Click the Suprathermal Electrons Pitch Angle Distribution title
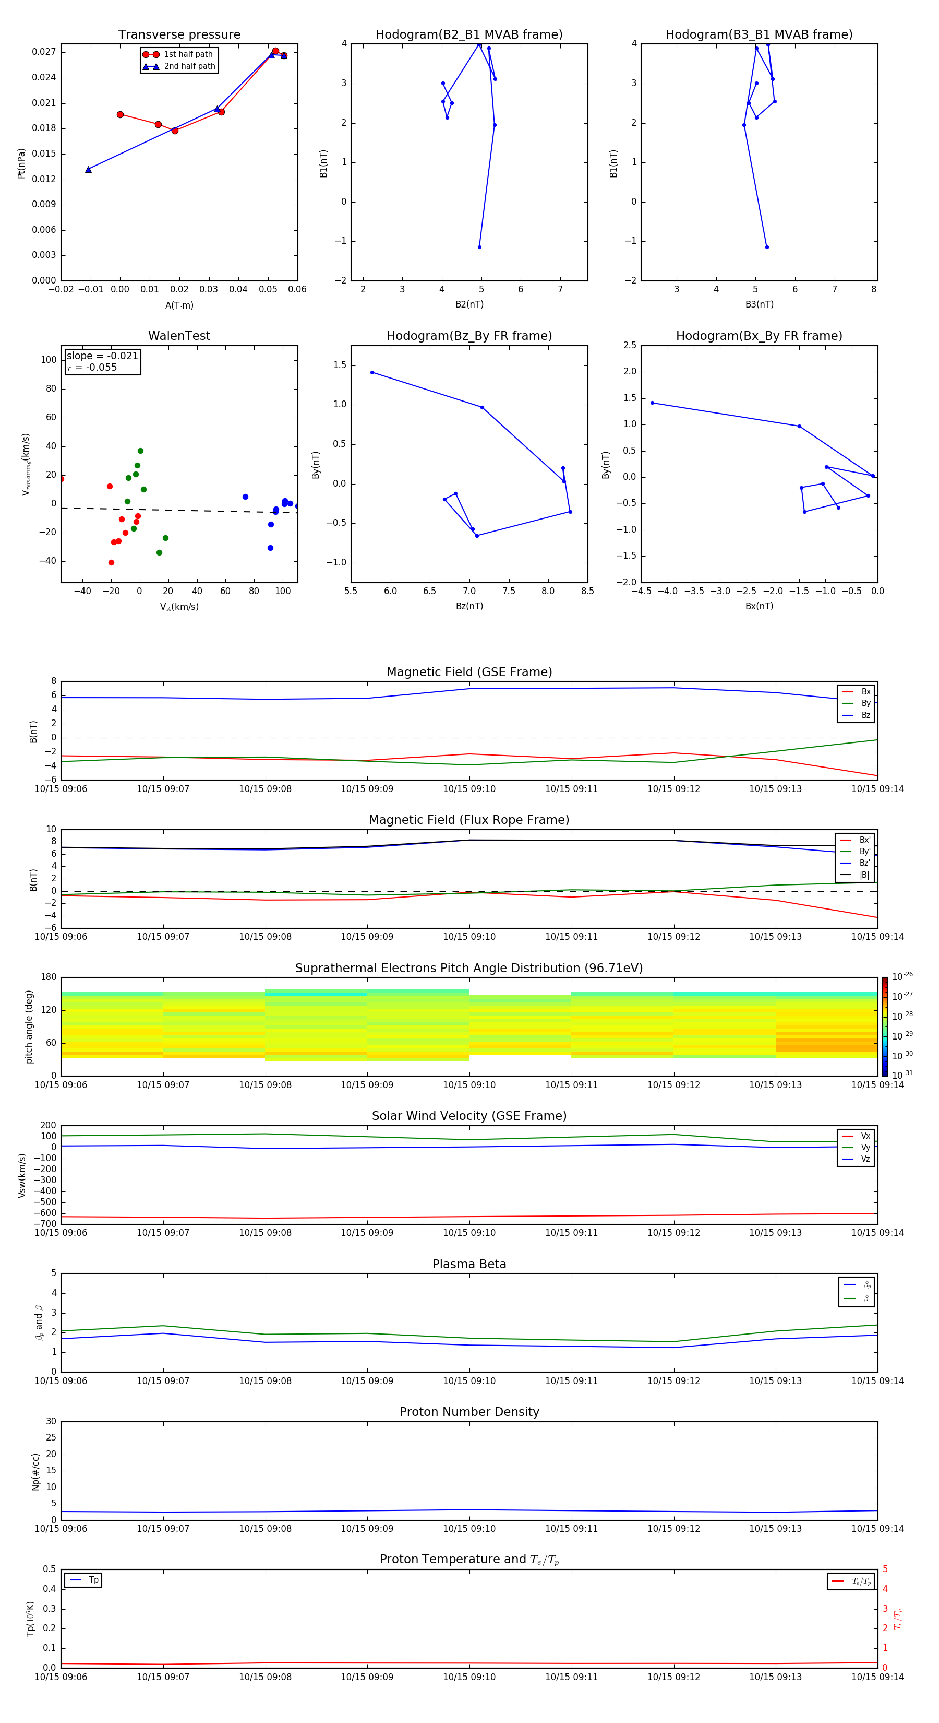939x1723 pixels. tap(469, 969)
